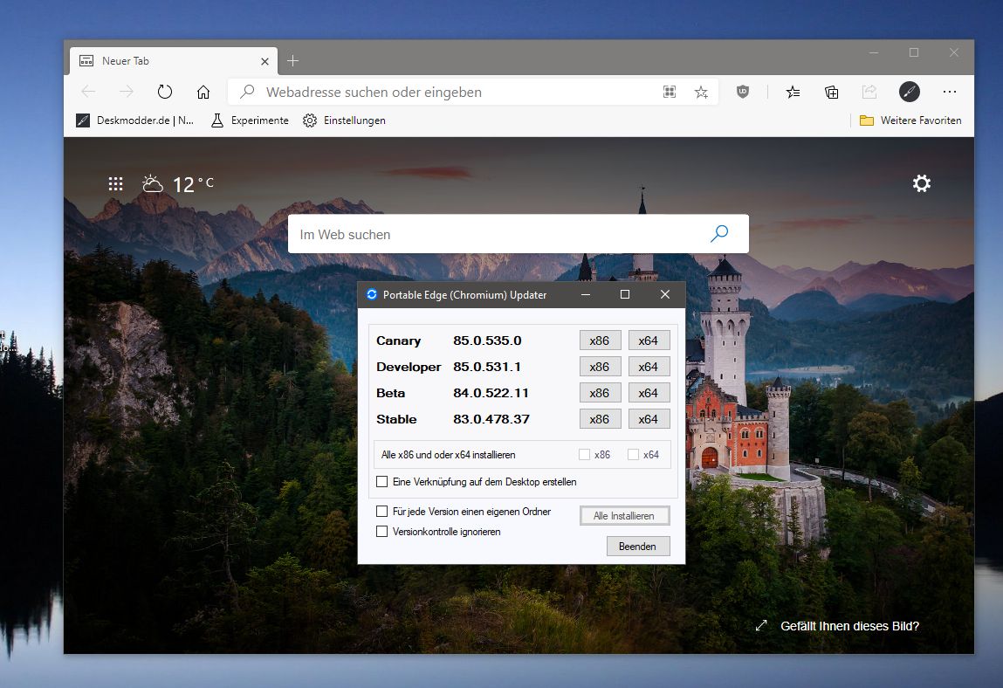Open the user profile avatar

[909, 92]
